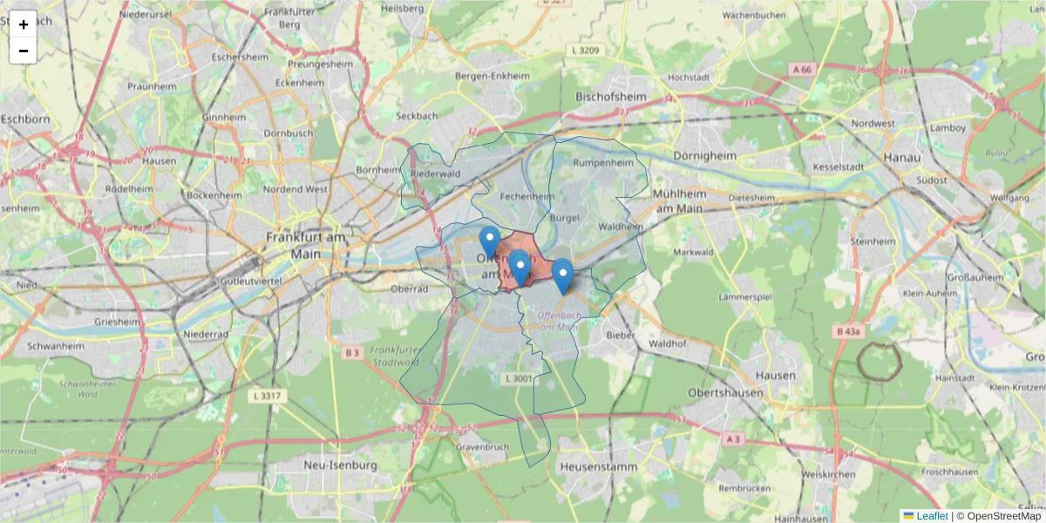Zoom out with the minus button
The image size is (1046, 523).
point(24,51)
